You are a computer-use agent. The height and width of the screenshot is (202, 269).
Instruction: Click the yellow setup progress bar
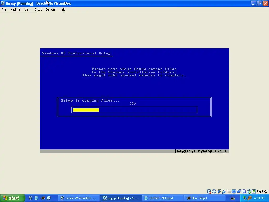click(86, 110)
